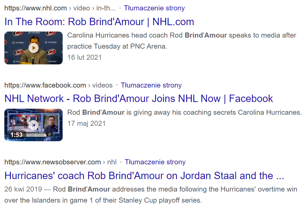304x214 pixels.
Task: Play the NHL.com press conference video thumbnail
Action: [34, 48]
